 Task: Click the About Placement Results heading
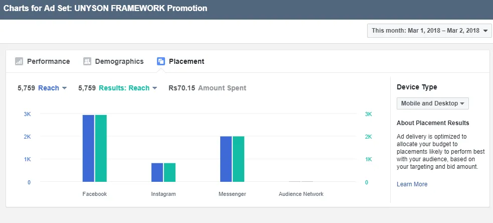tap(433, 123)
